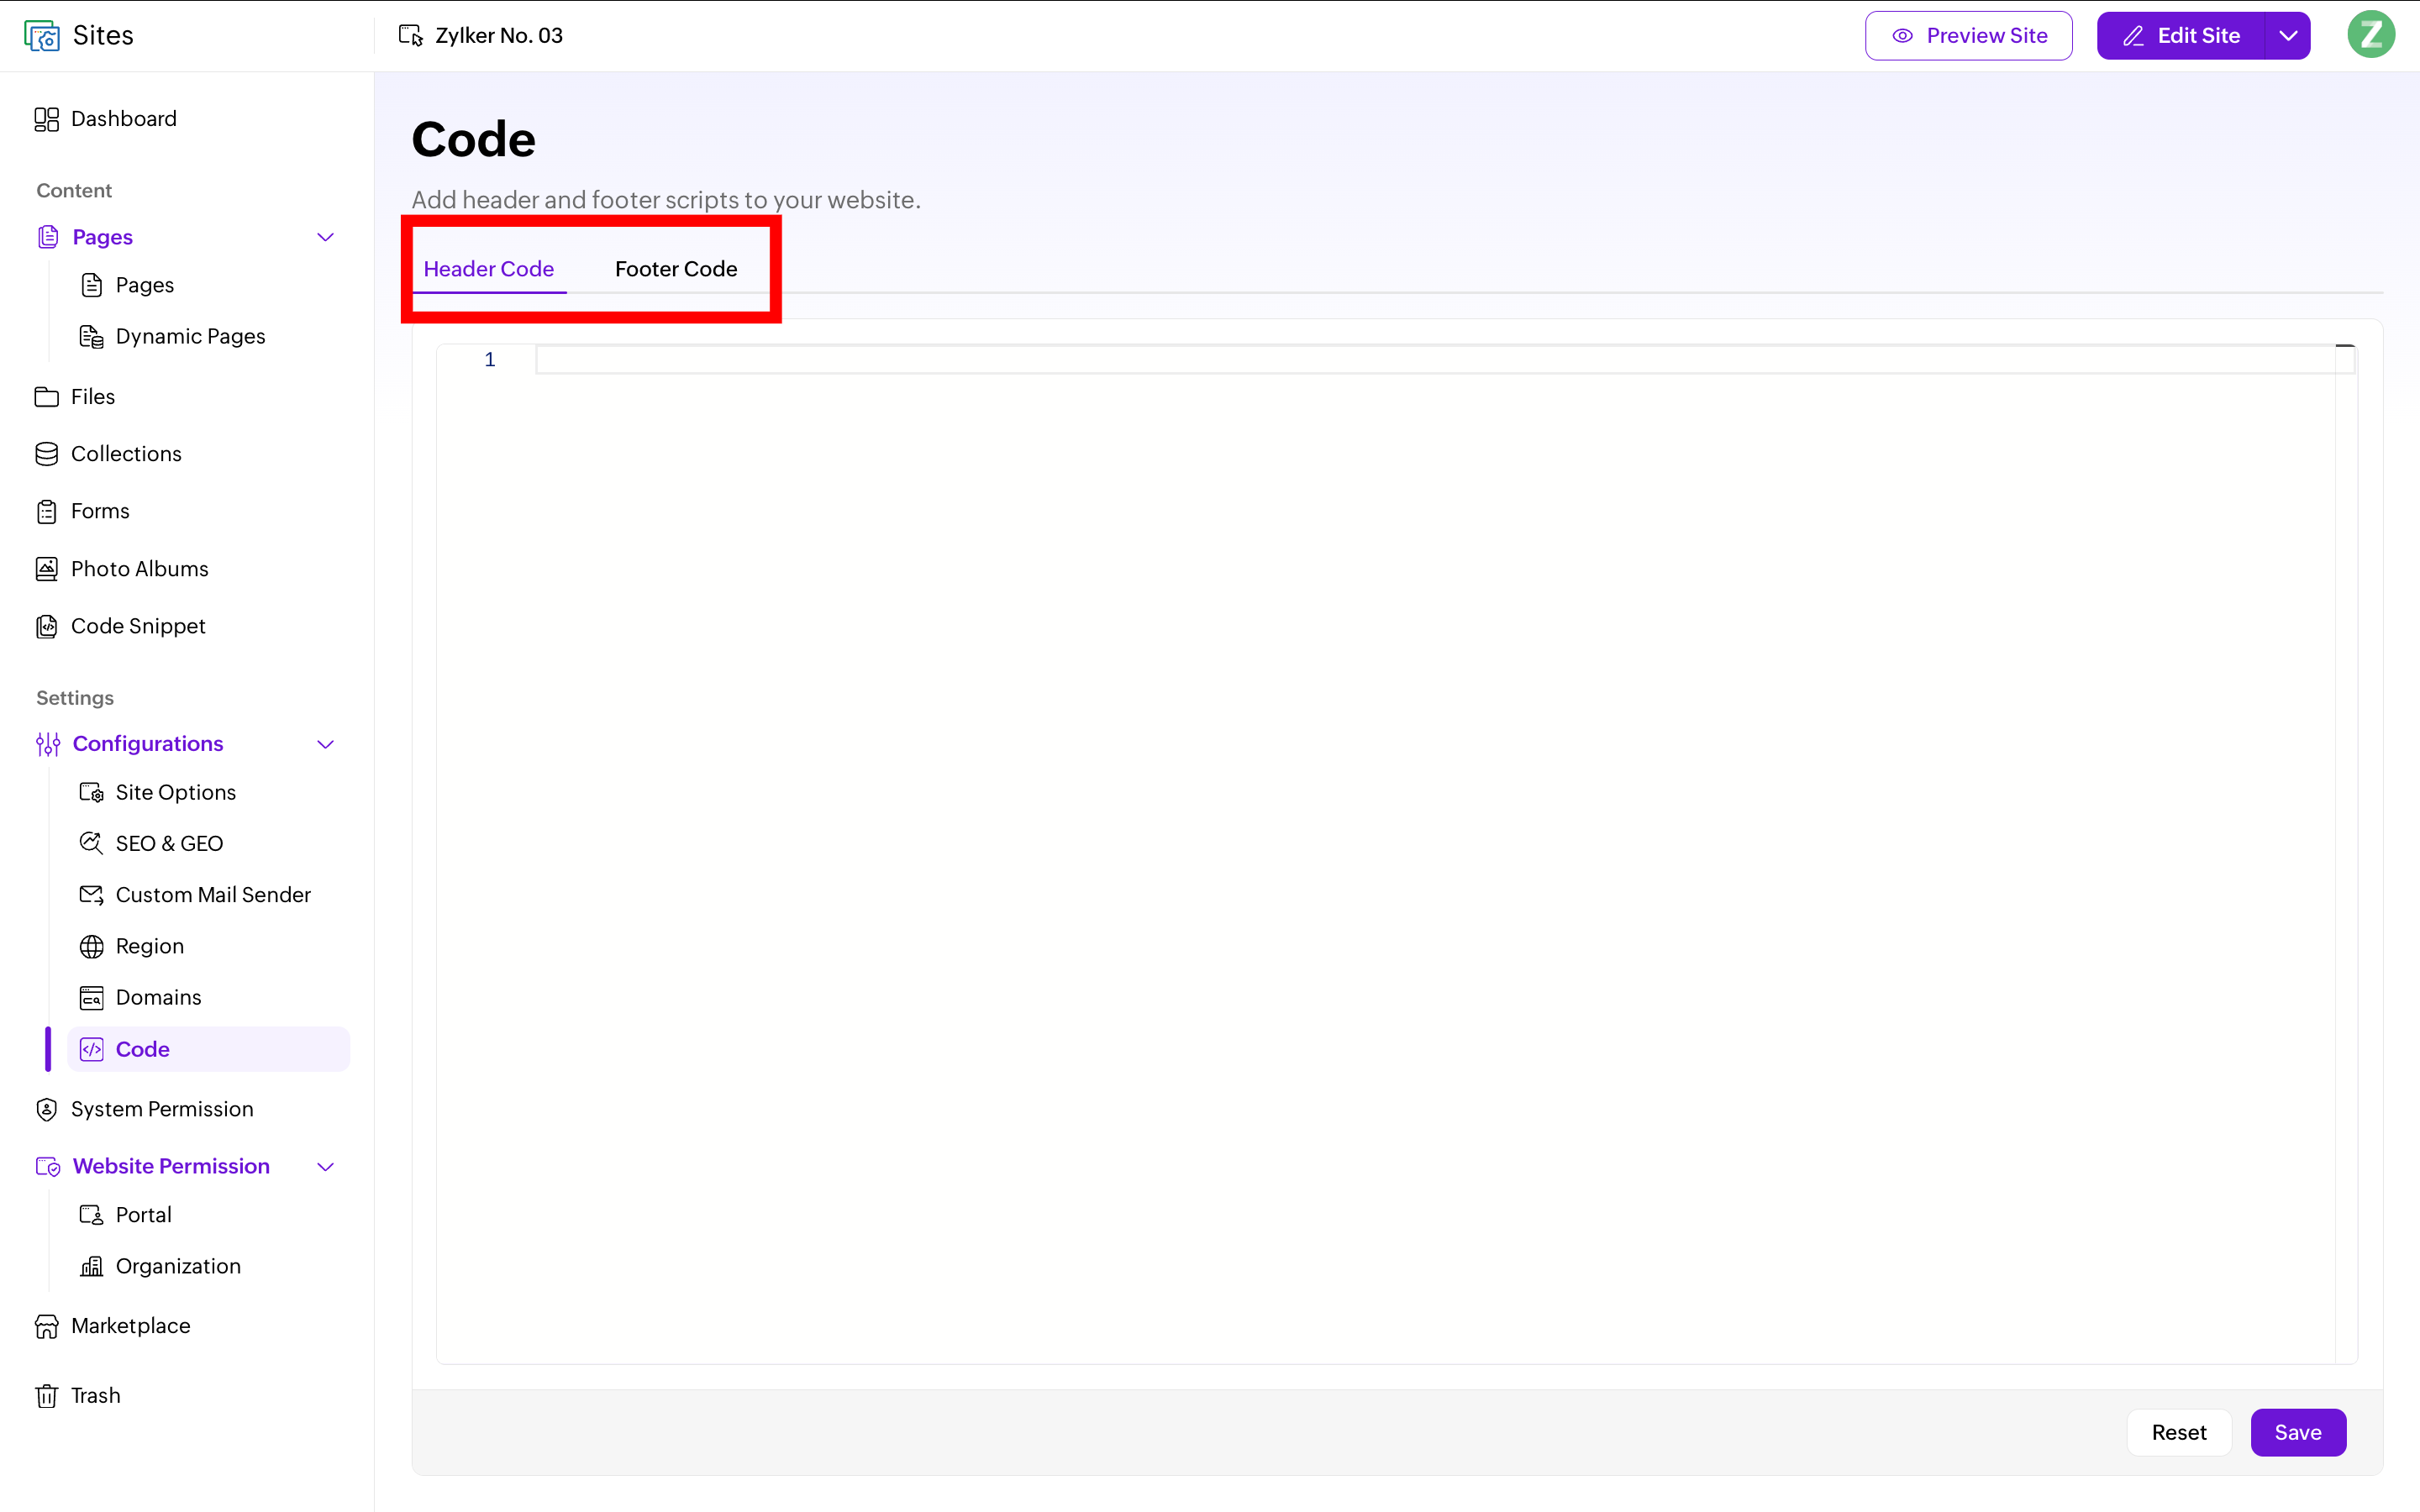2420x1512 pixels.
Task: Collapse the Pages section chevron
Action: coord(326,237)
